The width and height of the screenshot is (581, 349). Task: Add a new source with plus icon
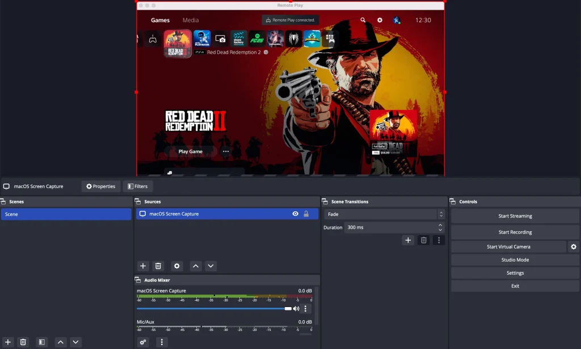[143, 266]
